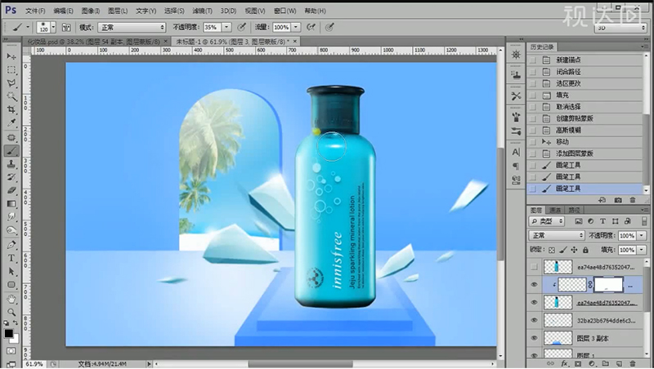654x369 pixels.
Task: Add layer style fx icon
Action: [564, 363]
